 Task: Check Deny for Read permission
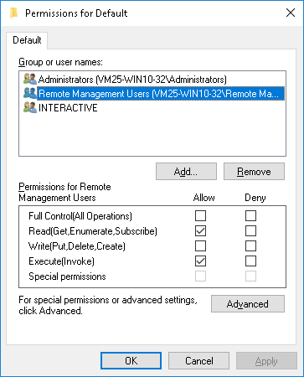(x=250, y=231)
